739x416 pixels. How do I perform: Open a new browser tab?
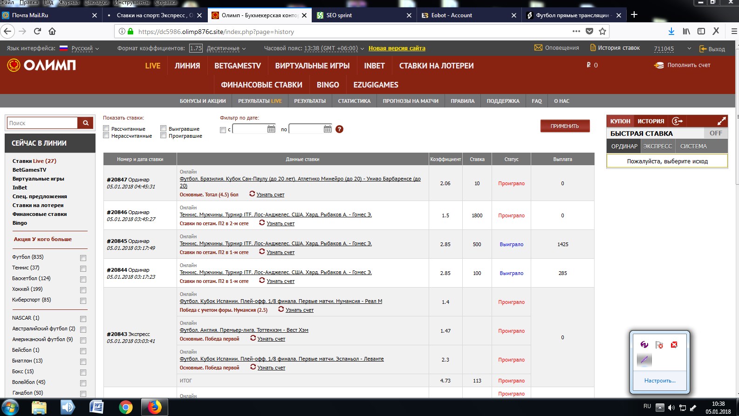(x=634, y=15)
